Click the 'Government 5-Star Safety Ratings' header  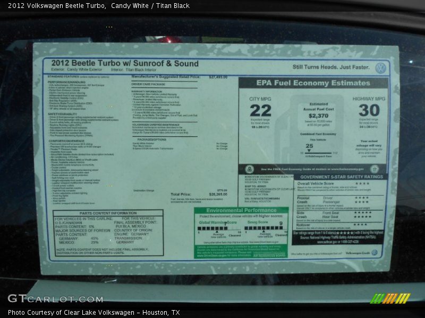pos(342,177)
